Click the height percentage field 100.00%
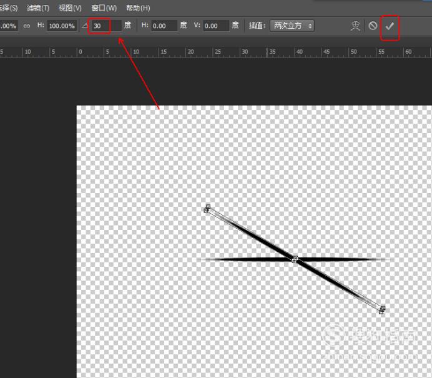This screenshot has height=378, width=432. [62, 26]
